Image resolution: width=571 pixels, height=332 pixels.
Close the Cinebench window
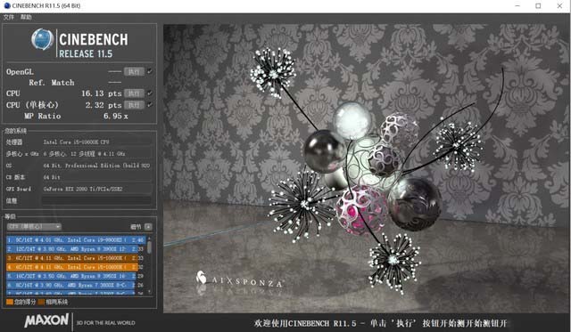pyautogui.click(x=559, y=6)
